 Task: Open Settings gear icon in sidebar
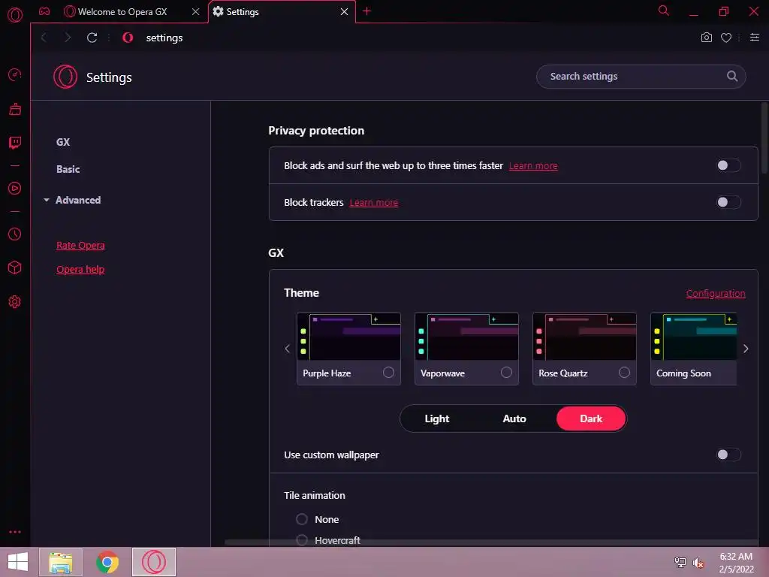15,302
